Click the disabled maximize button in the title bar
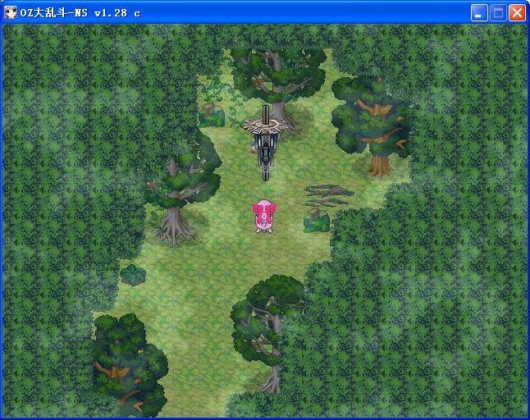Viewport: 530px width, 420px height. pyautogui.click(x=498, y=13)
